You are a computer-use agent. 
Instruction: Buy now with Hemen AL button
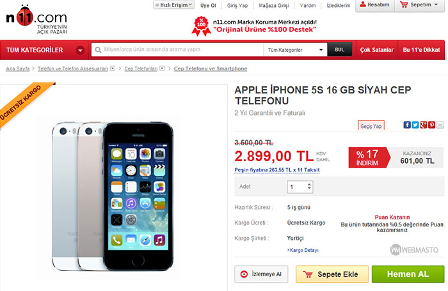coord(408,274)
